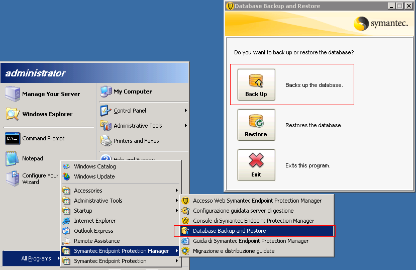Open Remote Assistance

[121, 241]
